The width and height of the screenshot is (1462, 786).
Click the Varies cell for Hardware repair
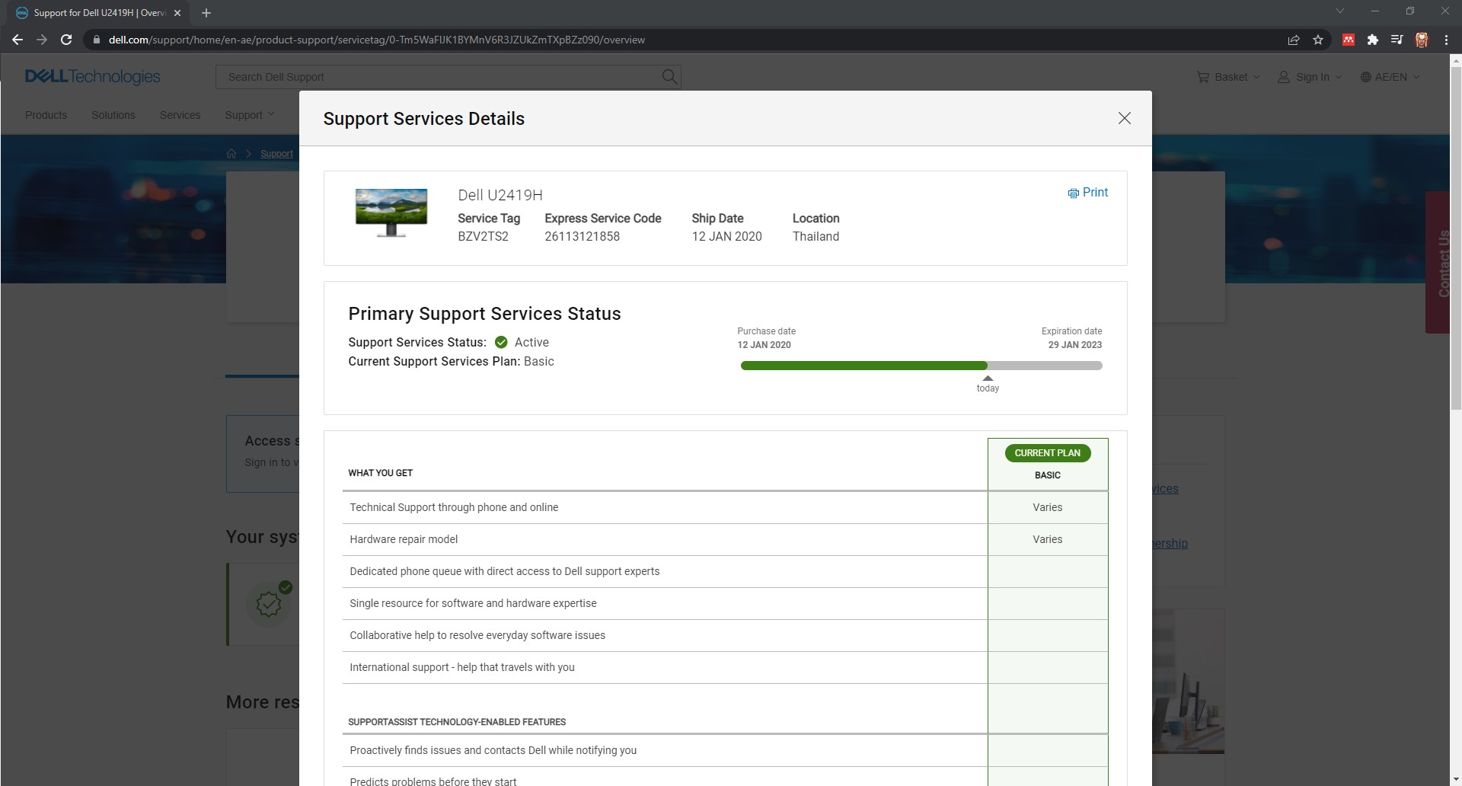coord(1047,539)
